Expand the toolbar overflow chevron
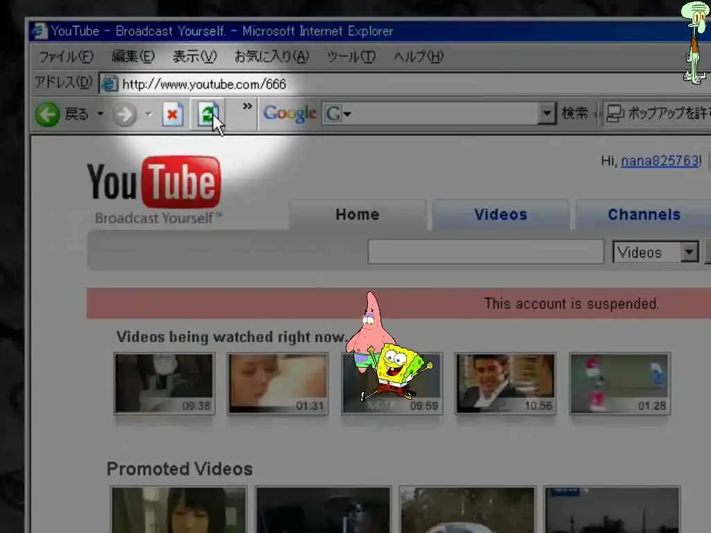The height and width of the screenshot is (533, 711). pyautogui.click(x=247, y=106)
